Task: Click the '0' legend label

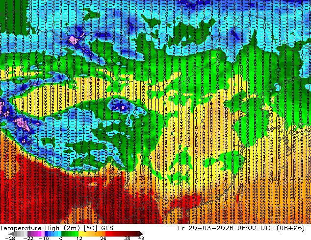Action: click(x=61, y=238)
